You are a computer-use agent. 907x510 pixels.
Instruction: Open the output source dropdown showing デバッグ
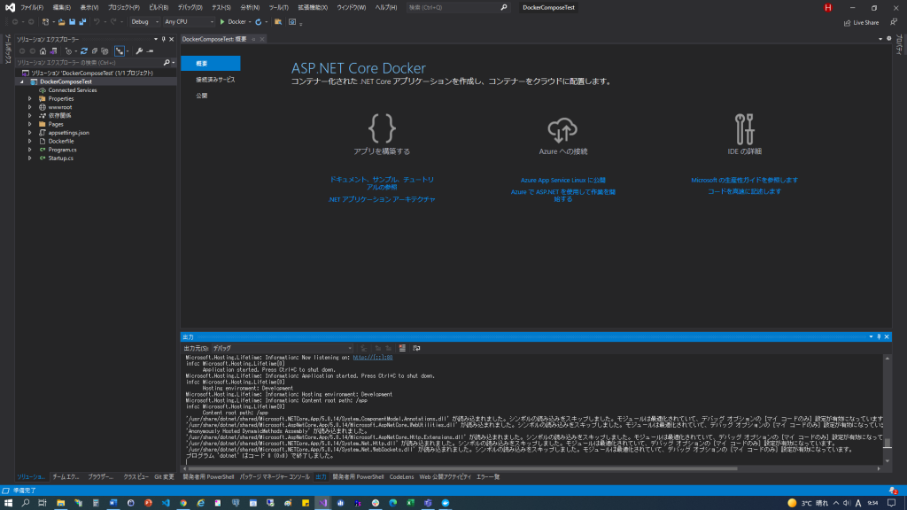pos(283,348)
